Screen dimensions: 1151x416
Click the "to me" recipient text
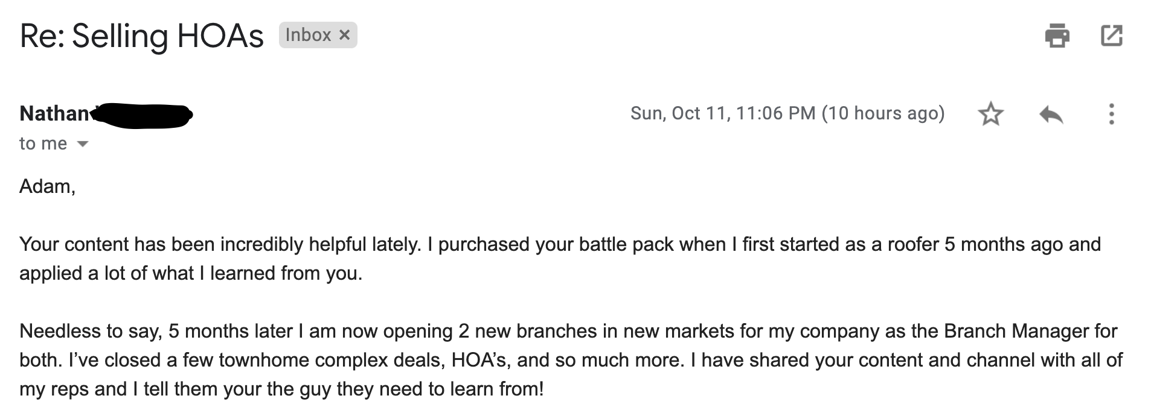43,143
